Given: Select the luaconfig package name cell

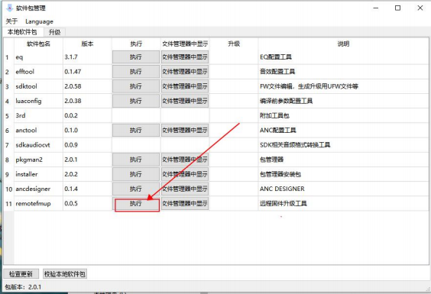Looking at the screenshot, I should pos(38,101).
